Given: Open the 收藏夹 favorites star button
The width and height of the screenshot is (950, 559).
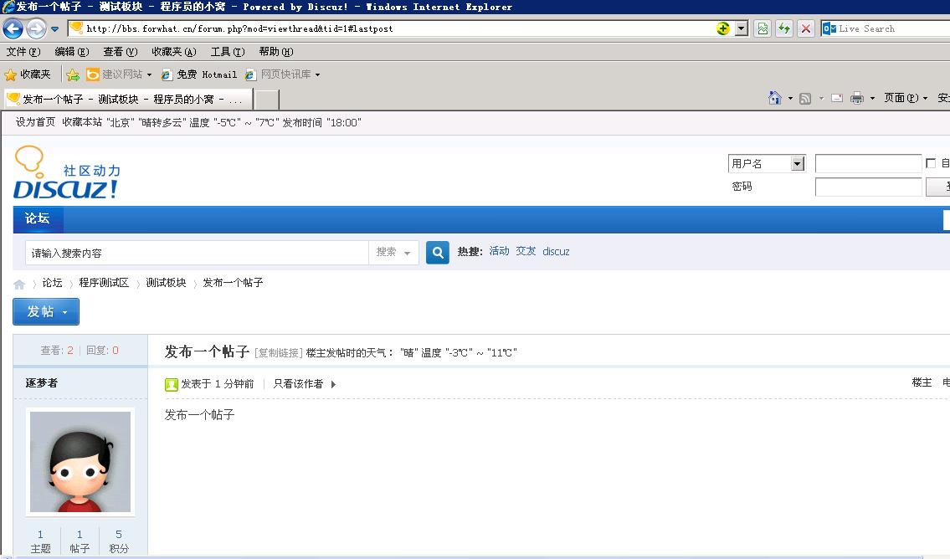Looking at the screenshot, I should (28, 74).
